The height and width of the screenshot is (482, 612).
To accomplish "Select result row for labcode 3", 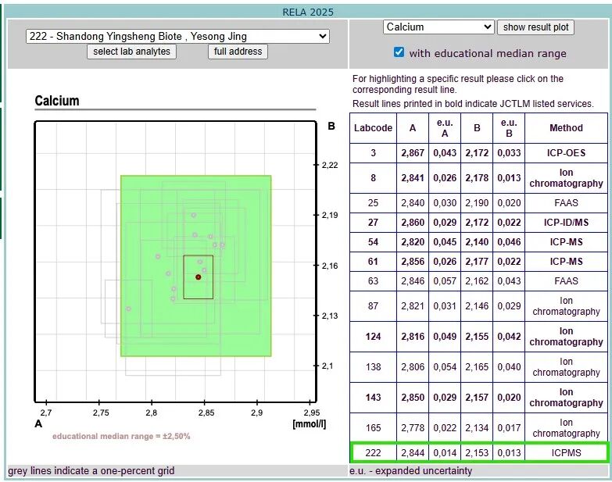I will [478, 153].
